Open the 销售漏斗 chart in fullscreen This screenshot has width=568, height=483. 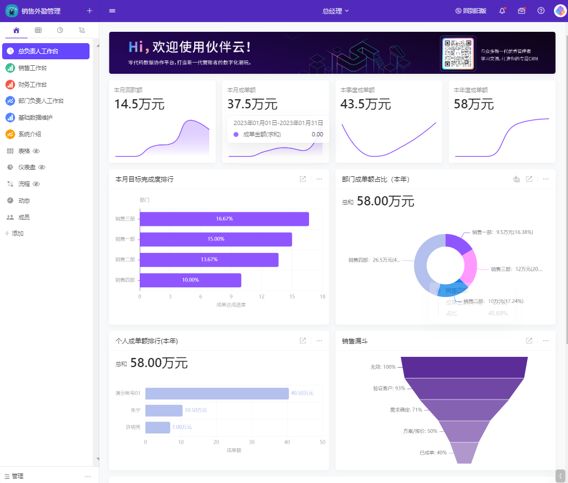(x=528, y=340)
